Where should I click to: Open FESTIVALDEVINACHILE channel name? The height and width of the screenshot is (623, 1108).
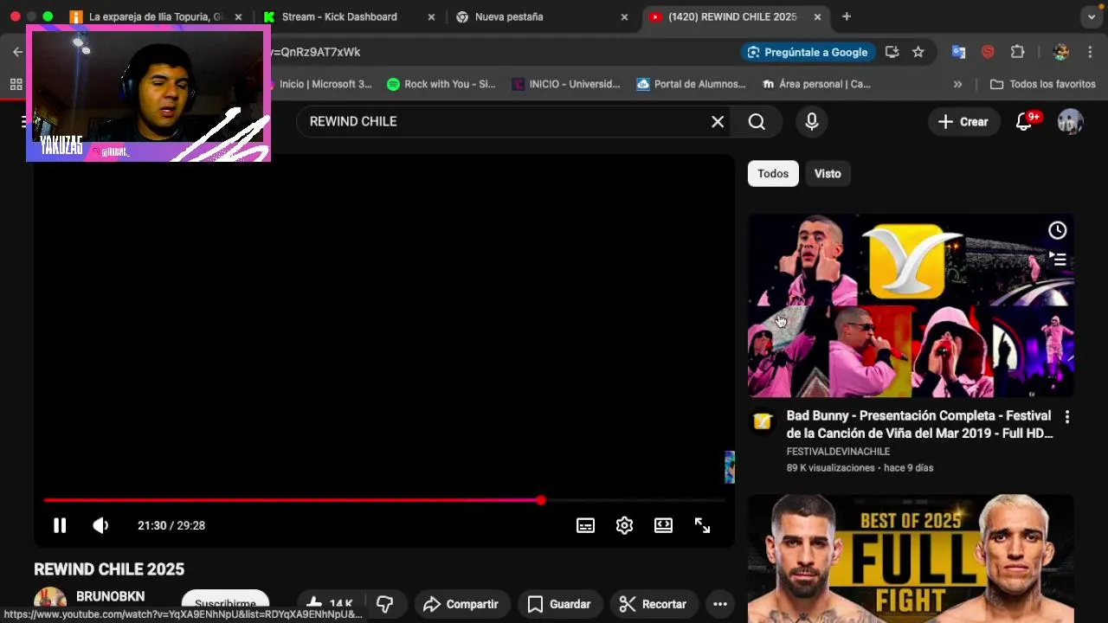coord(838,451)
